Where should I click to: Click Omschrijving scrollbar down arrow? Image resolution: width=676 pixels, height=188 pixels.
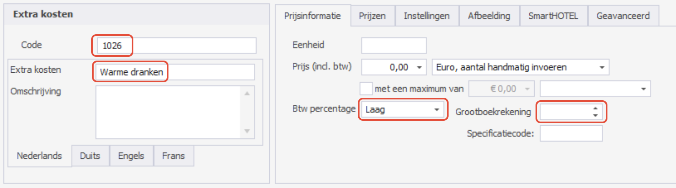pos(247,131)
